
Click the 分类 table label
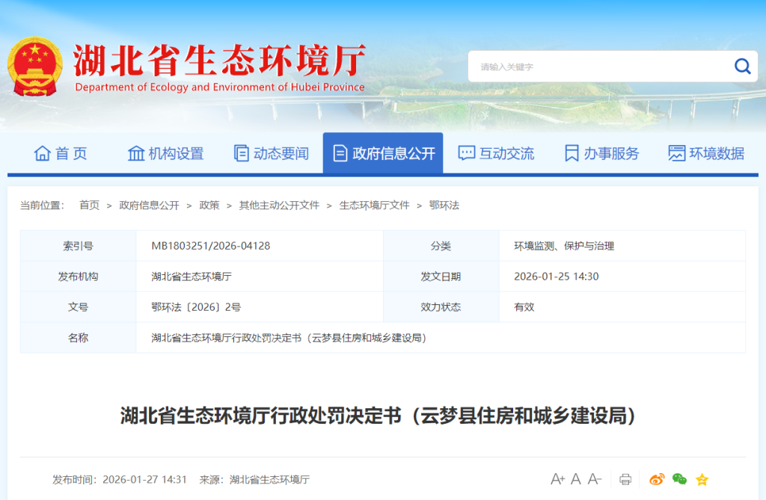pyautogui.click(x=441, y=246)
